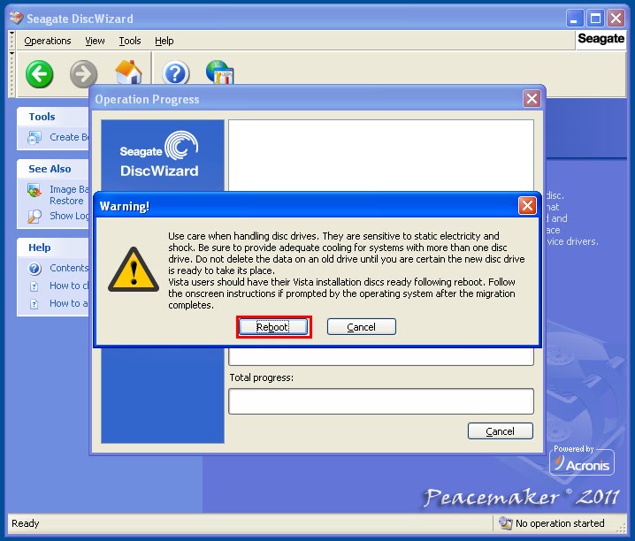This screenshot has height=541, width=635.
Task: Click the Contents help icon
Action: [34, 268]
